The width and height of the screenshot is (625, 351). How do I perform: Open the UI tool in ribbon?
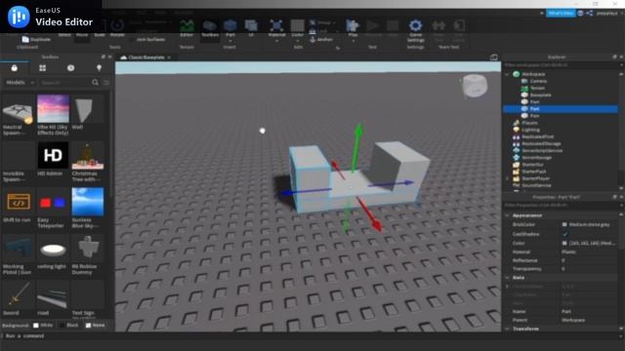251,28
